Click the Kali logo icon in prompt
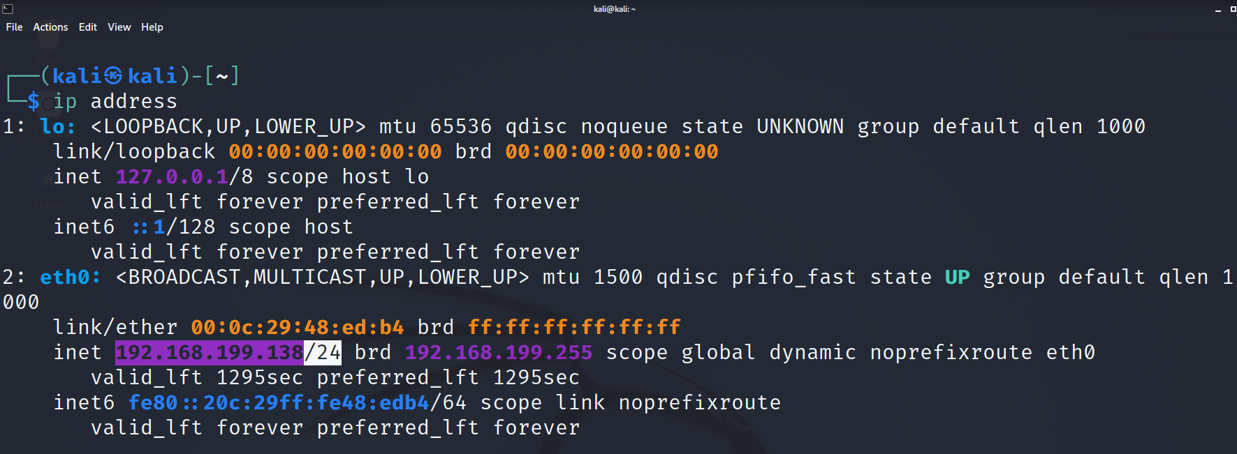 (x=113, y=76)
